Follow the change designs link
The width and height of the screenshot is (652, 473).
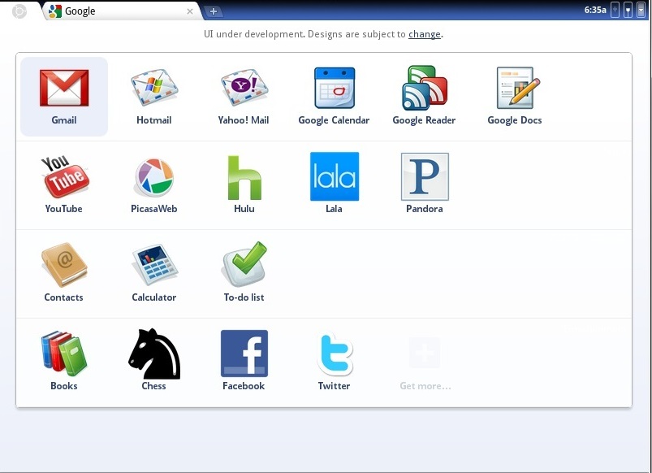tap(424, 34)
